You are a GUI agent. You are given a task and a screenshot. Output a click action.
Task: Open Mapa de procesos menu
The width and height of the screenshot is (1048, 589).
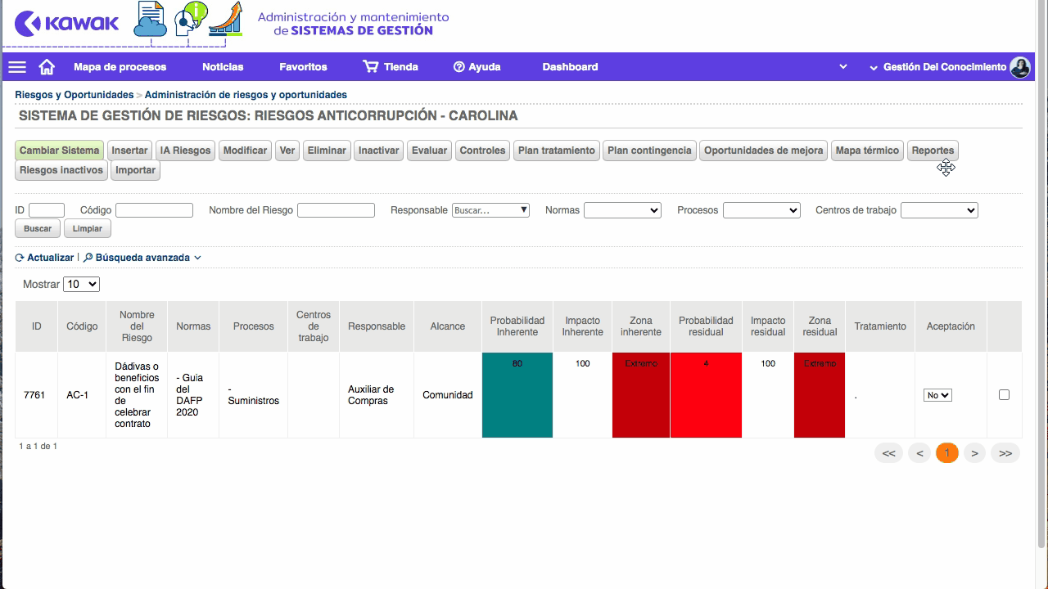coord(120,67)
